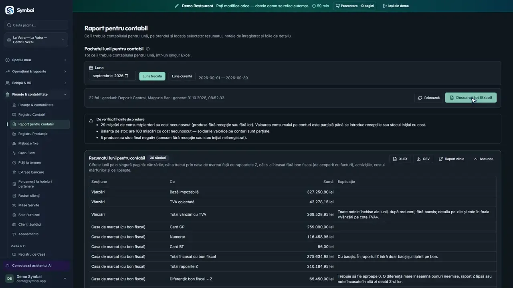Open the La Vatra location dropdown
Screen dimensions: 513x288
tap(36, 40)
